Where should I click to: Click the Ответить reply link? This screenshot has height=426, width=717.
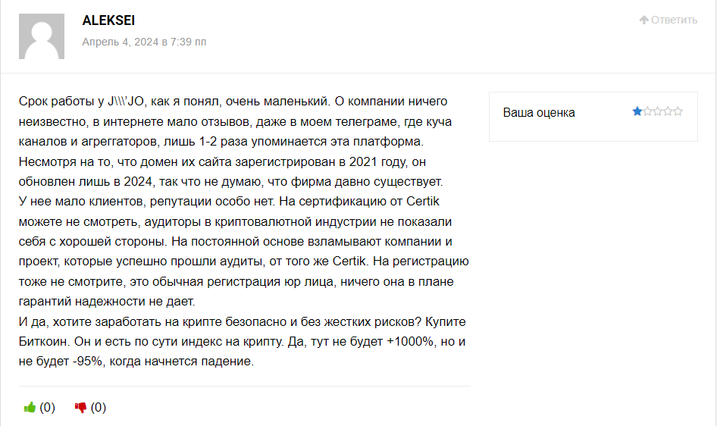[674, 20]
